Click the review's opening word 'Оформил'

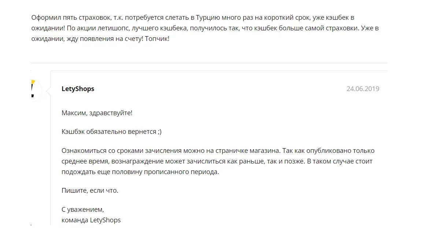pyautogui.click(x=46, y=18)
